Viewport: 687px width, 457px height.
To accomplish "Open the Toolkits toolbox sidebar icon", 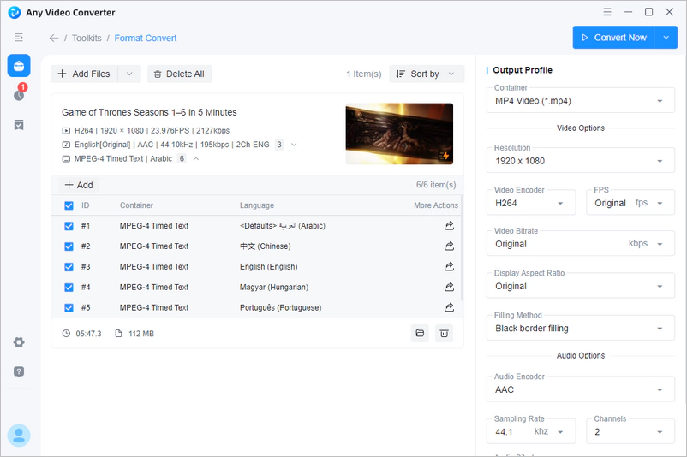I will [19, 66].
